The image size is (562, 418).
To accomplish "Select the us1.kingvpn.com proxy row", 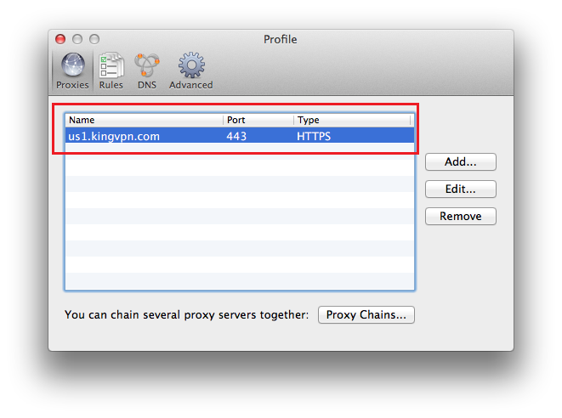I will [x=240, y=136].
